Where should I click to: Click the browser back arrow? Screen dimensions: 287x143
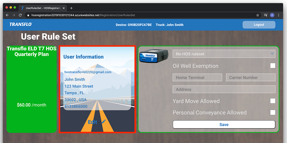pyautogui.click(x=7, y=15)
